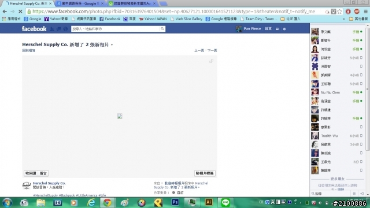This screenshot has height=208, width=370.
Task: Go to the Facebook home link
Action: pos(268,29)
